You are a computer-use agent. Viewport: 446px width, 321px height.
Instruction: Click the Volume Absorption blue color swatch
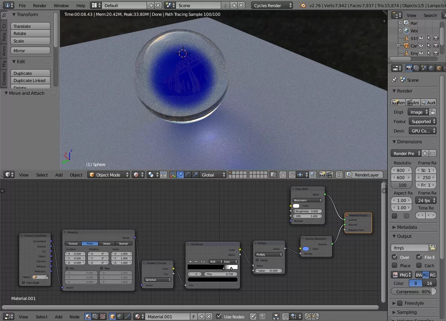(306, 249)
